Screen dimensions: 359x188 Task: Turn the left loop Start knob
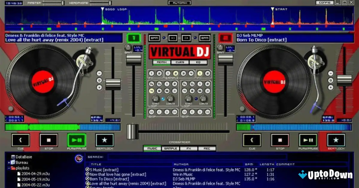[156, 99]
